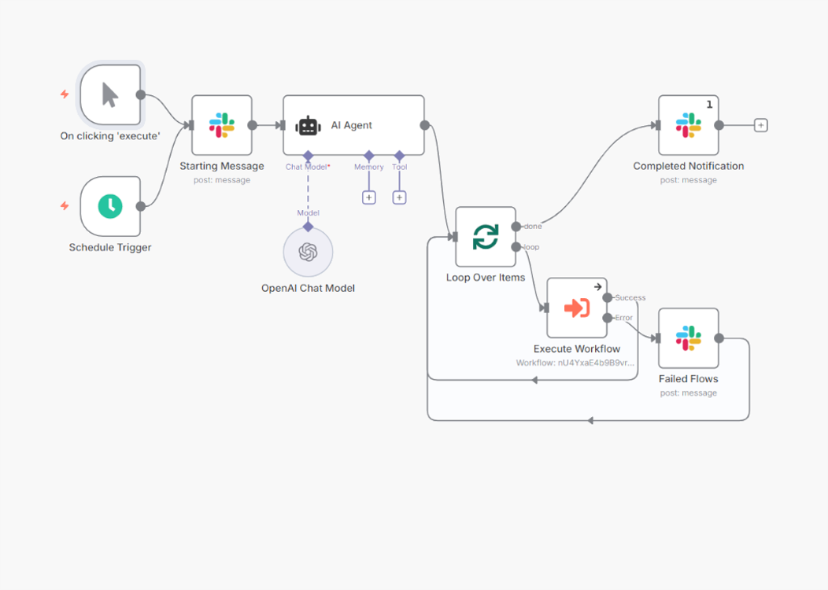Screen dimensions: 828x590
Task: Click the 'Starting Message' label
Action: tap(222, 166)
